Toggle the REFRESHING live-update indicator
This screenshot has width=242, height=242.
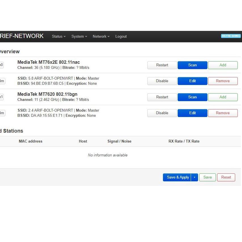[231, 36]
